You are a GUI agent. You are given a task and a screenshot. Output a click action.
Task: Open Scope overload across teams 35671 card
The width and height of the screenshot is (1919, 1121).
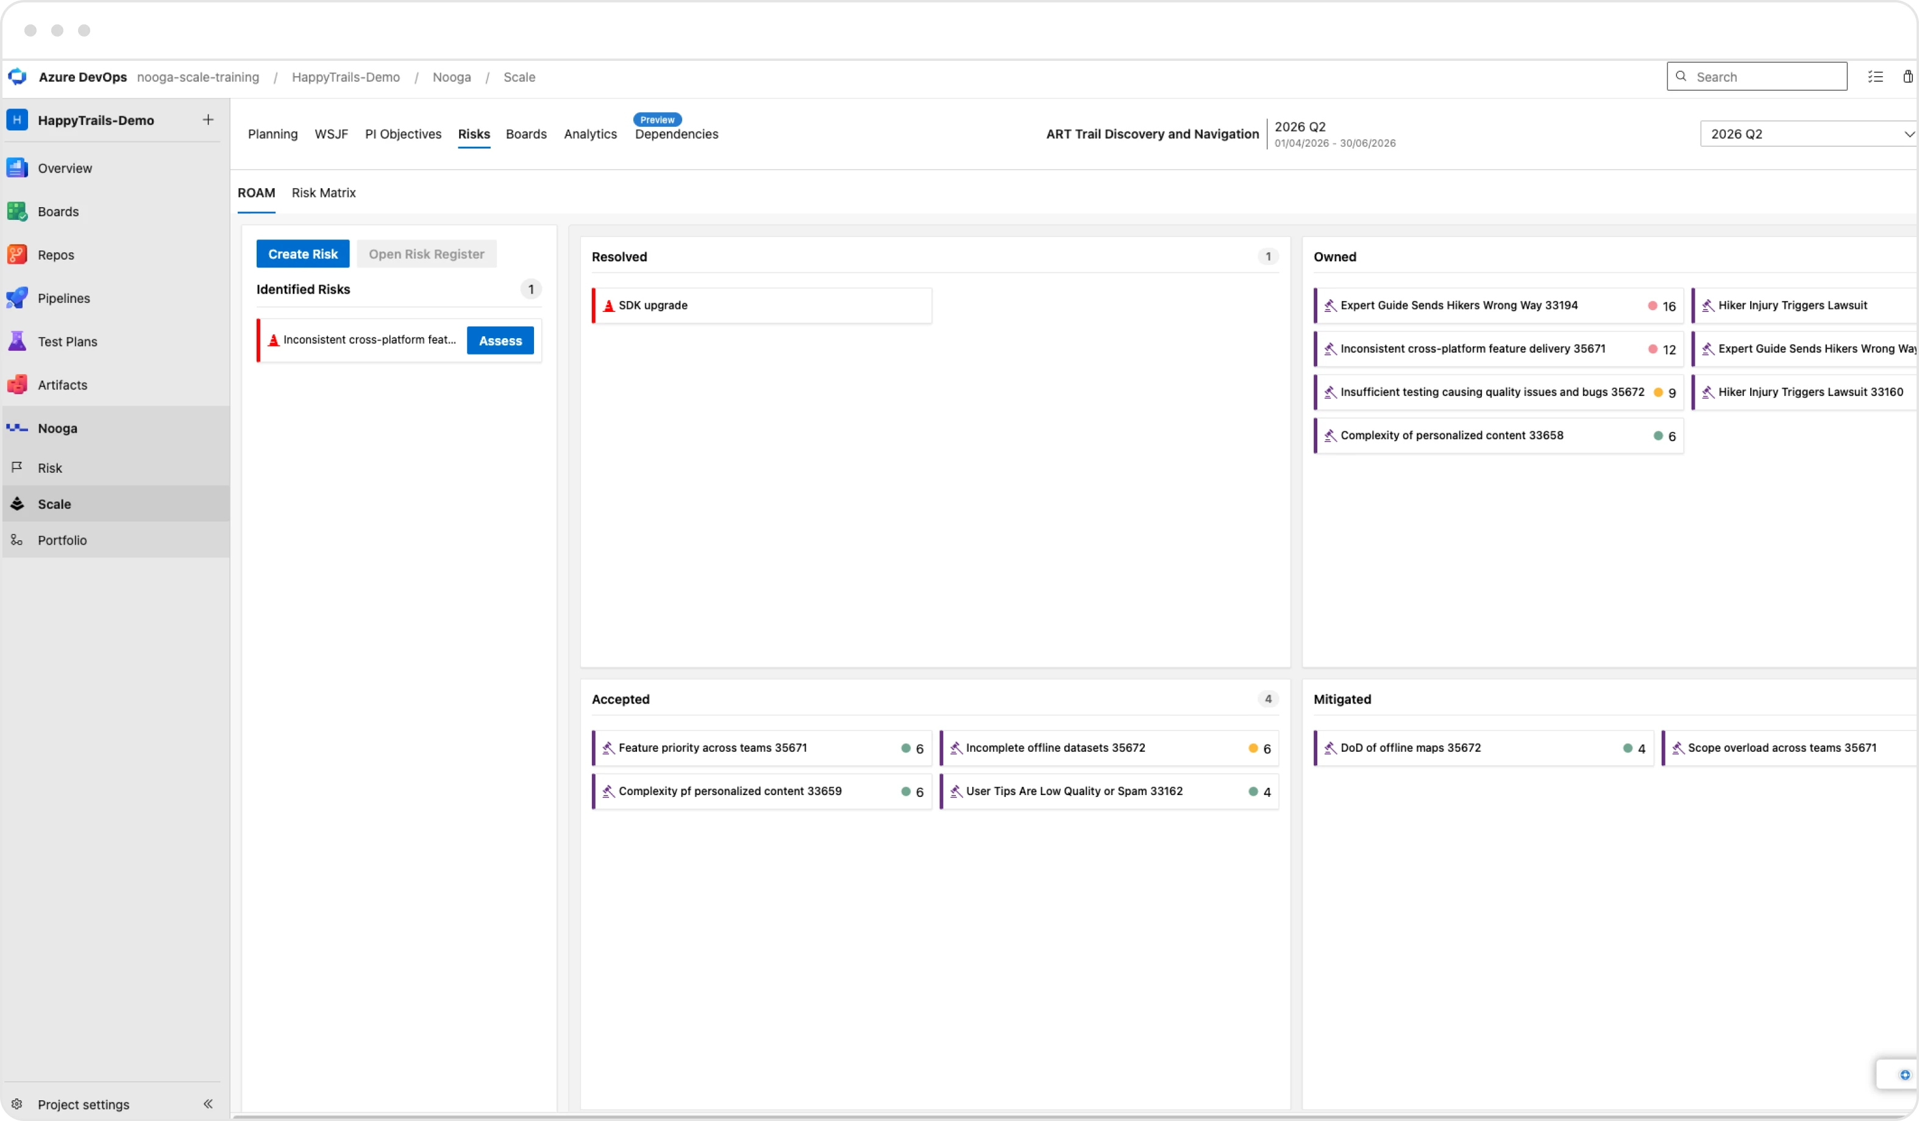[1789, 748]
